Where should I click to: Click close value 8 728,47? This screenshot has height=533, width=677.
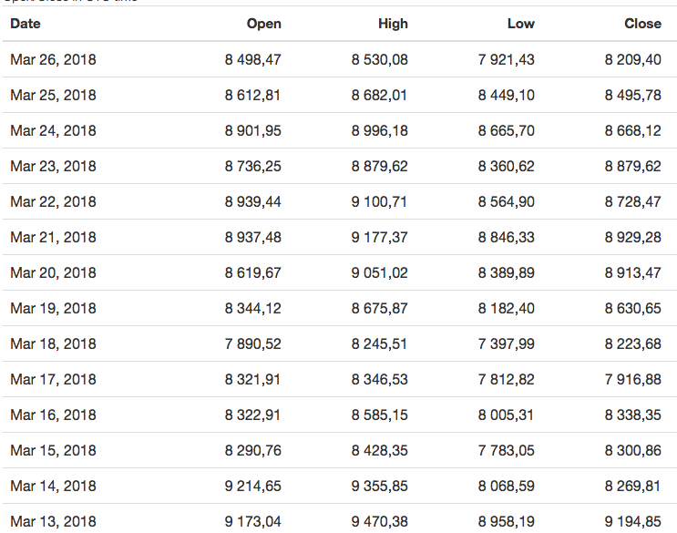[x=632, y=201]
